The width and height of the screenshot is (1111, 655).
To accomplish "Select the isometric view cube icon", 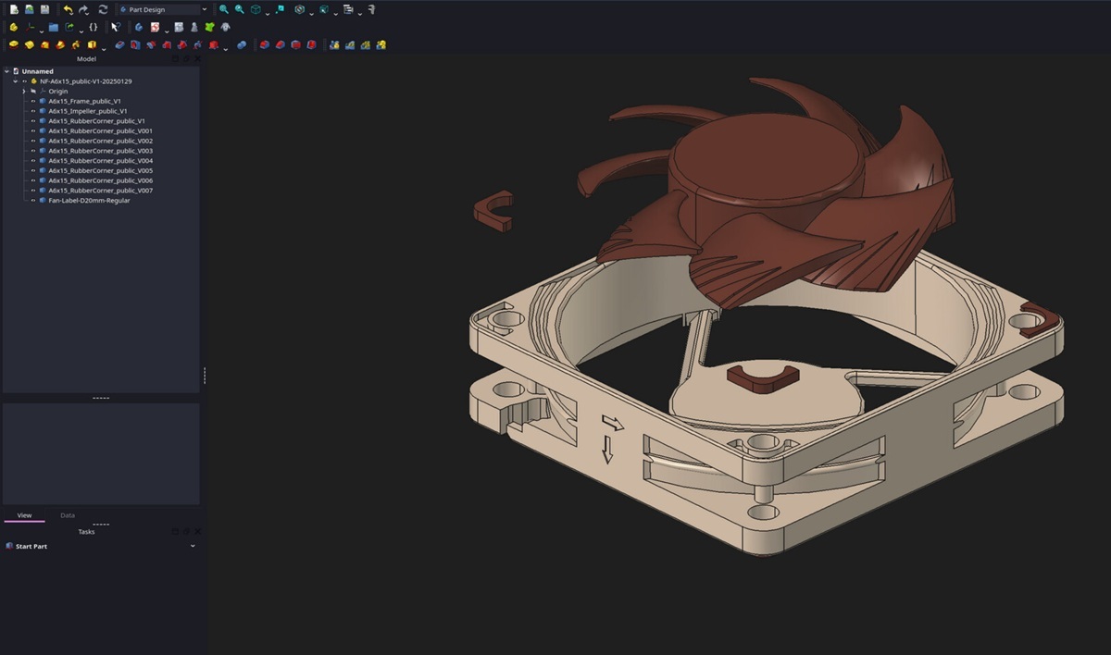I will [x=256, y=9].
